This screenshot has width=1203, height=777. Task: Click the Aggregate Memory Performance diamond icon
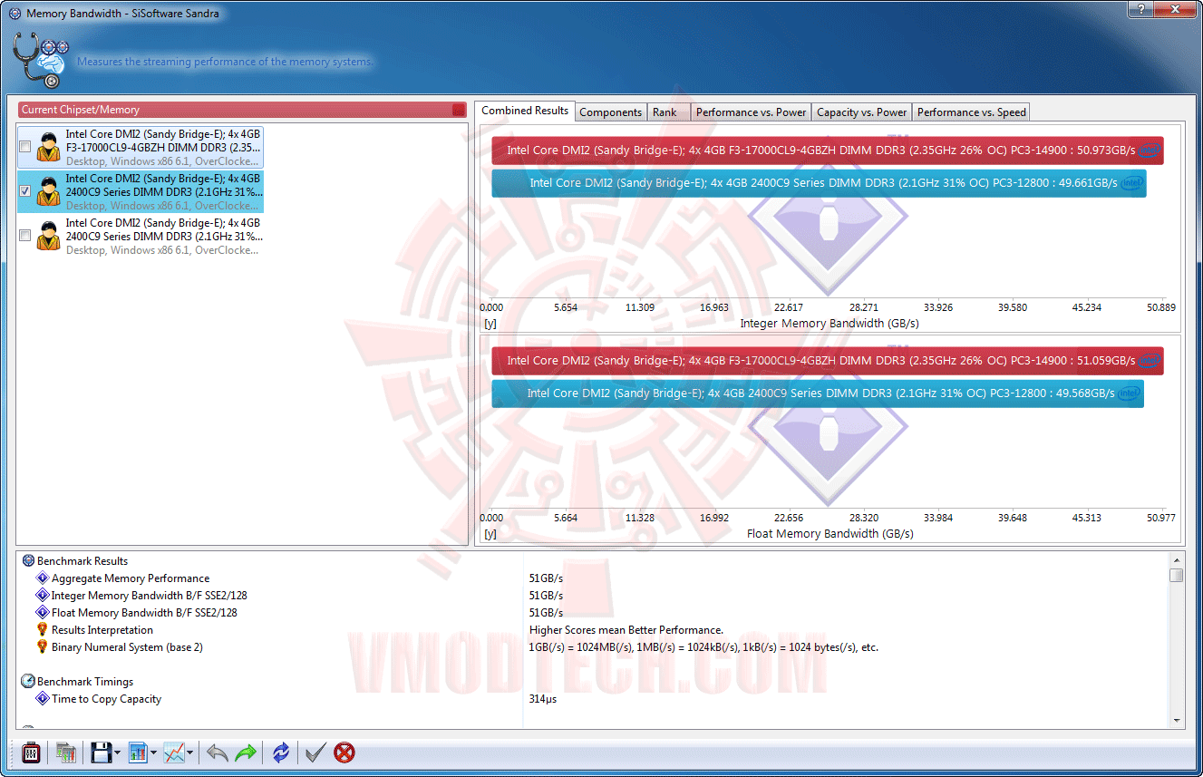pyautogui.click(x=43, y=578)
